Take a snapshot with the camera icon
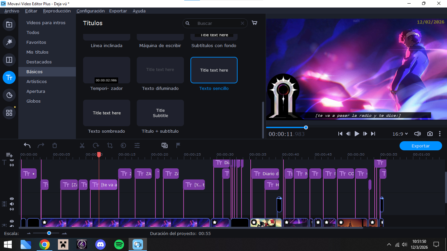The width and height of the screenshot is (447, 251). (430, 134)
